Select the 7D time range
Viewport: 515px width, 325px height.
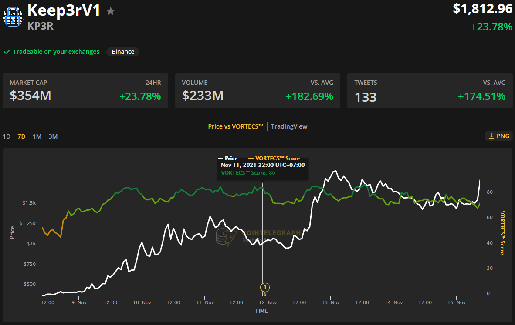pos(21,136)
